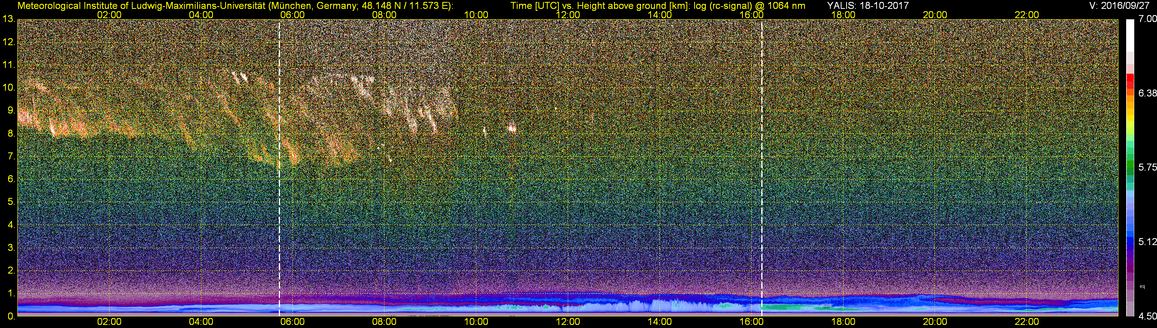
Task: Click the 18:00 label on the bottom time axis
Action: point(843,322)
